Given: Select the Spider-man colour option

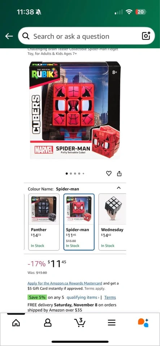Looking at the screenshot, I should pos(79,222).
